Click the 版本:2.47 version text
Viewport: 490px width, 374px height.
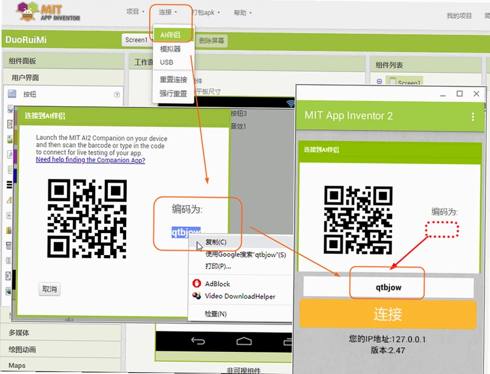(x=388, y=350)
